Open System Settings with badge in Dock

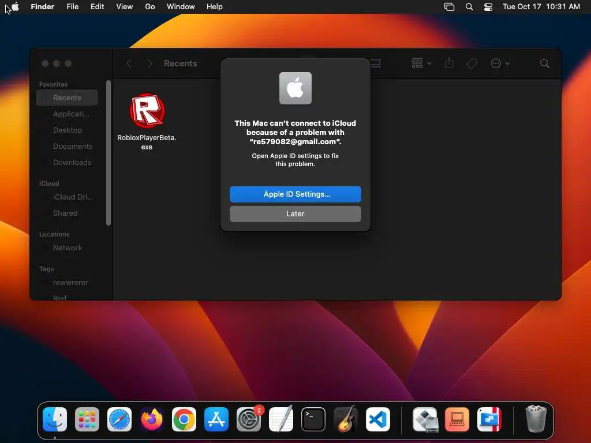tap(249, 419)
